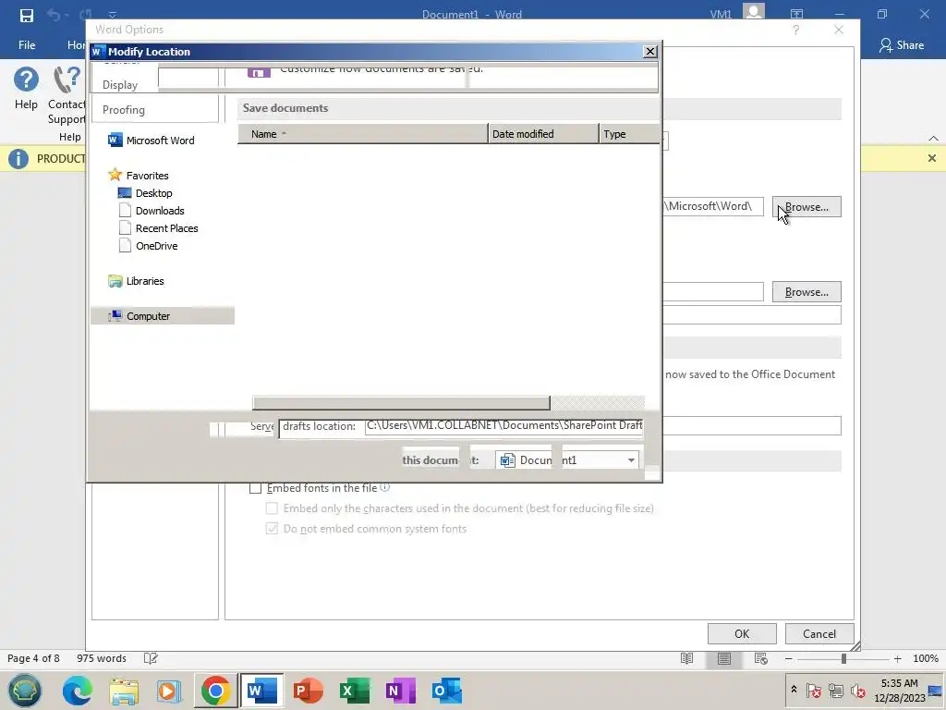Click the horizontal scrollbar in file list

pyautogui.click(x=401, y=403)
